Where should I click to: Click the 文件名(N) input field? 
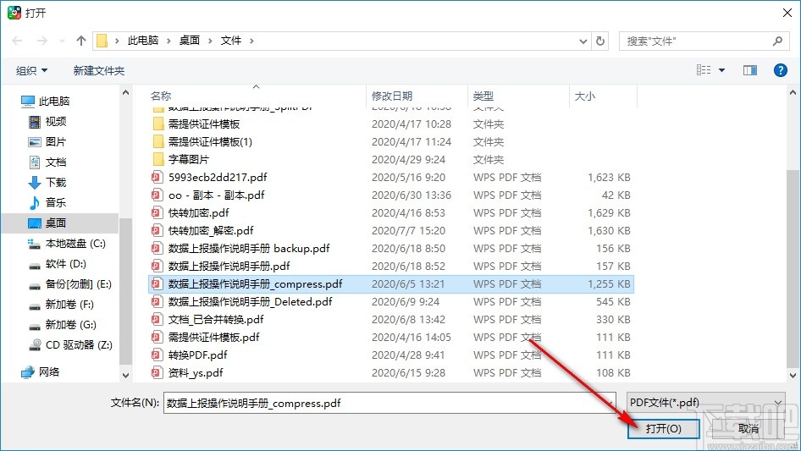point(389,403)
